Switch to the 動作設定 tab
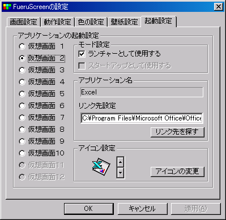226x220 pixels. point(57,22)
